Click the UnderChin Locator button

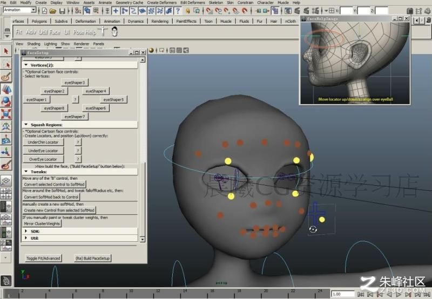coord(43,142)
